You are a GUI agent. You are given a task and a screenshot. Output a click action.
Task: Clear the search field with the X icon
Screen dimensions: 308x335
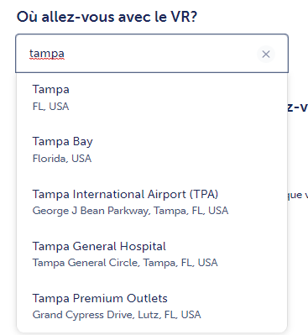click(266, 54)
